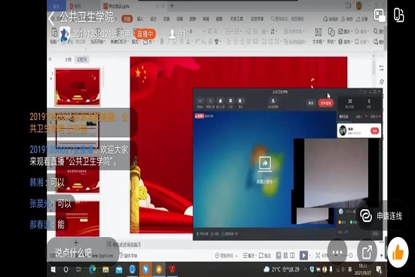This screenshot has width=415, height=277.
Task: Tap the back arrow beside 公共卫生学院
Action: 51,18
